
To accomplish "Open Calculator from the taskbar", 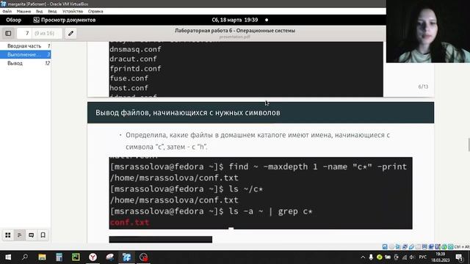I will 59,257.
